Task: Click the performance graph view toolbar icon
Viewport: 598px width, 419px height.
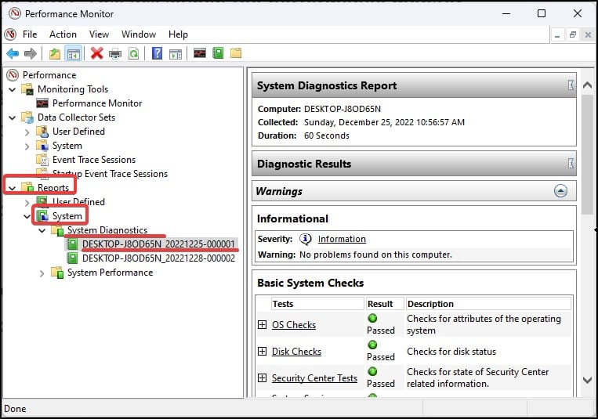Action: [200, 53]
